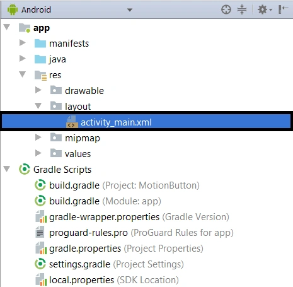Viewport: 293px width, 287px height.
Task: Click the scroll-from-source crosshair icon
Action: click(226, 9)
